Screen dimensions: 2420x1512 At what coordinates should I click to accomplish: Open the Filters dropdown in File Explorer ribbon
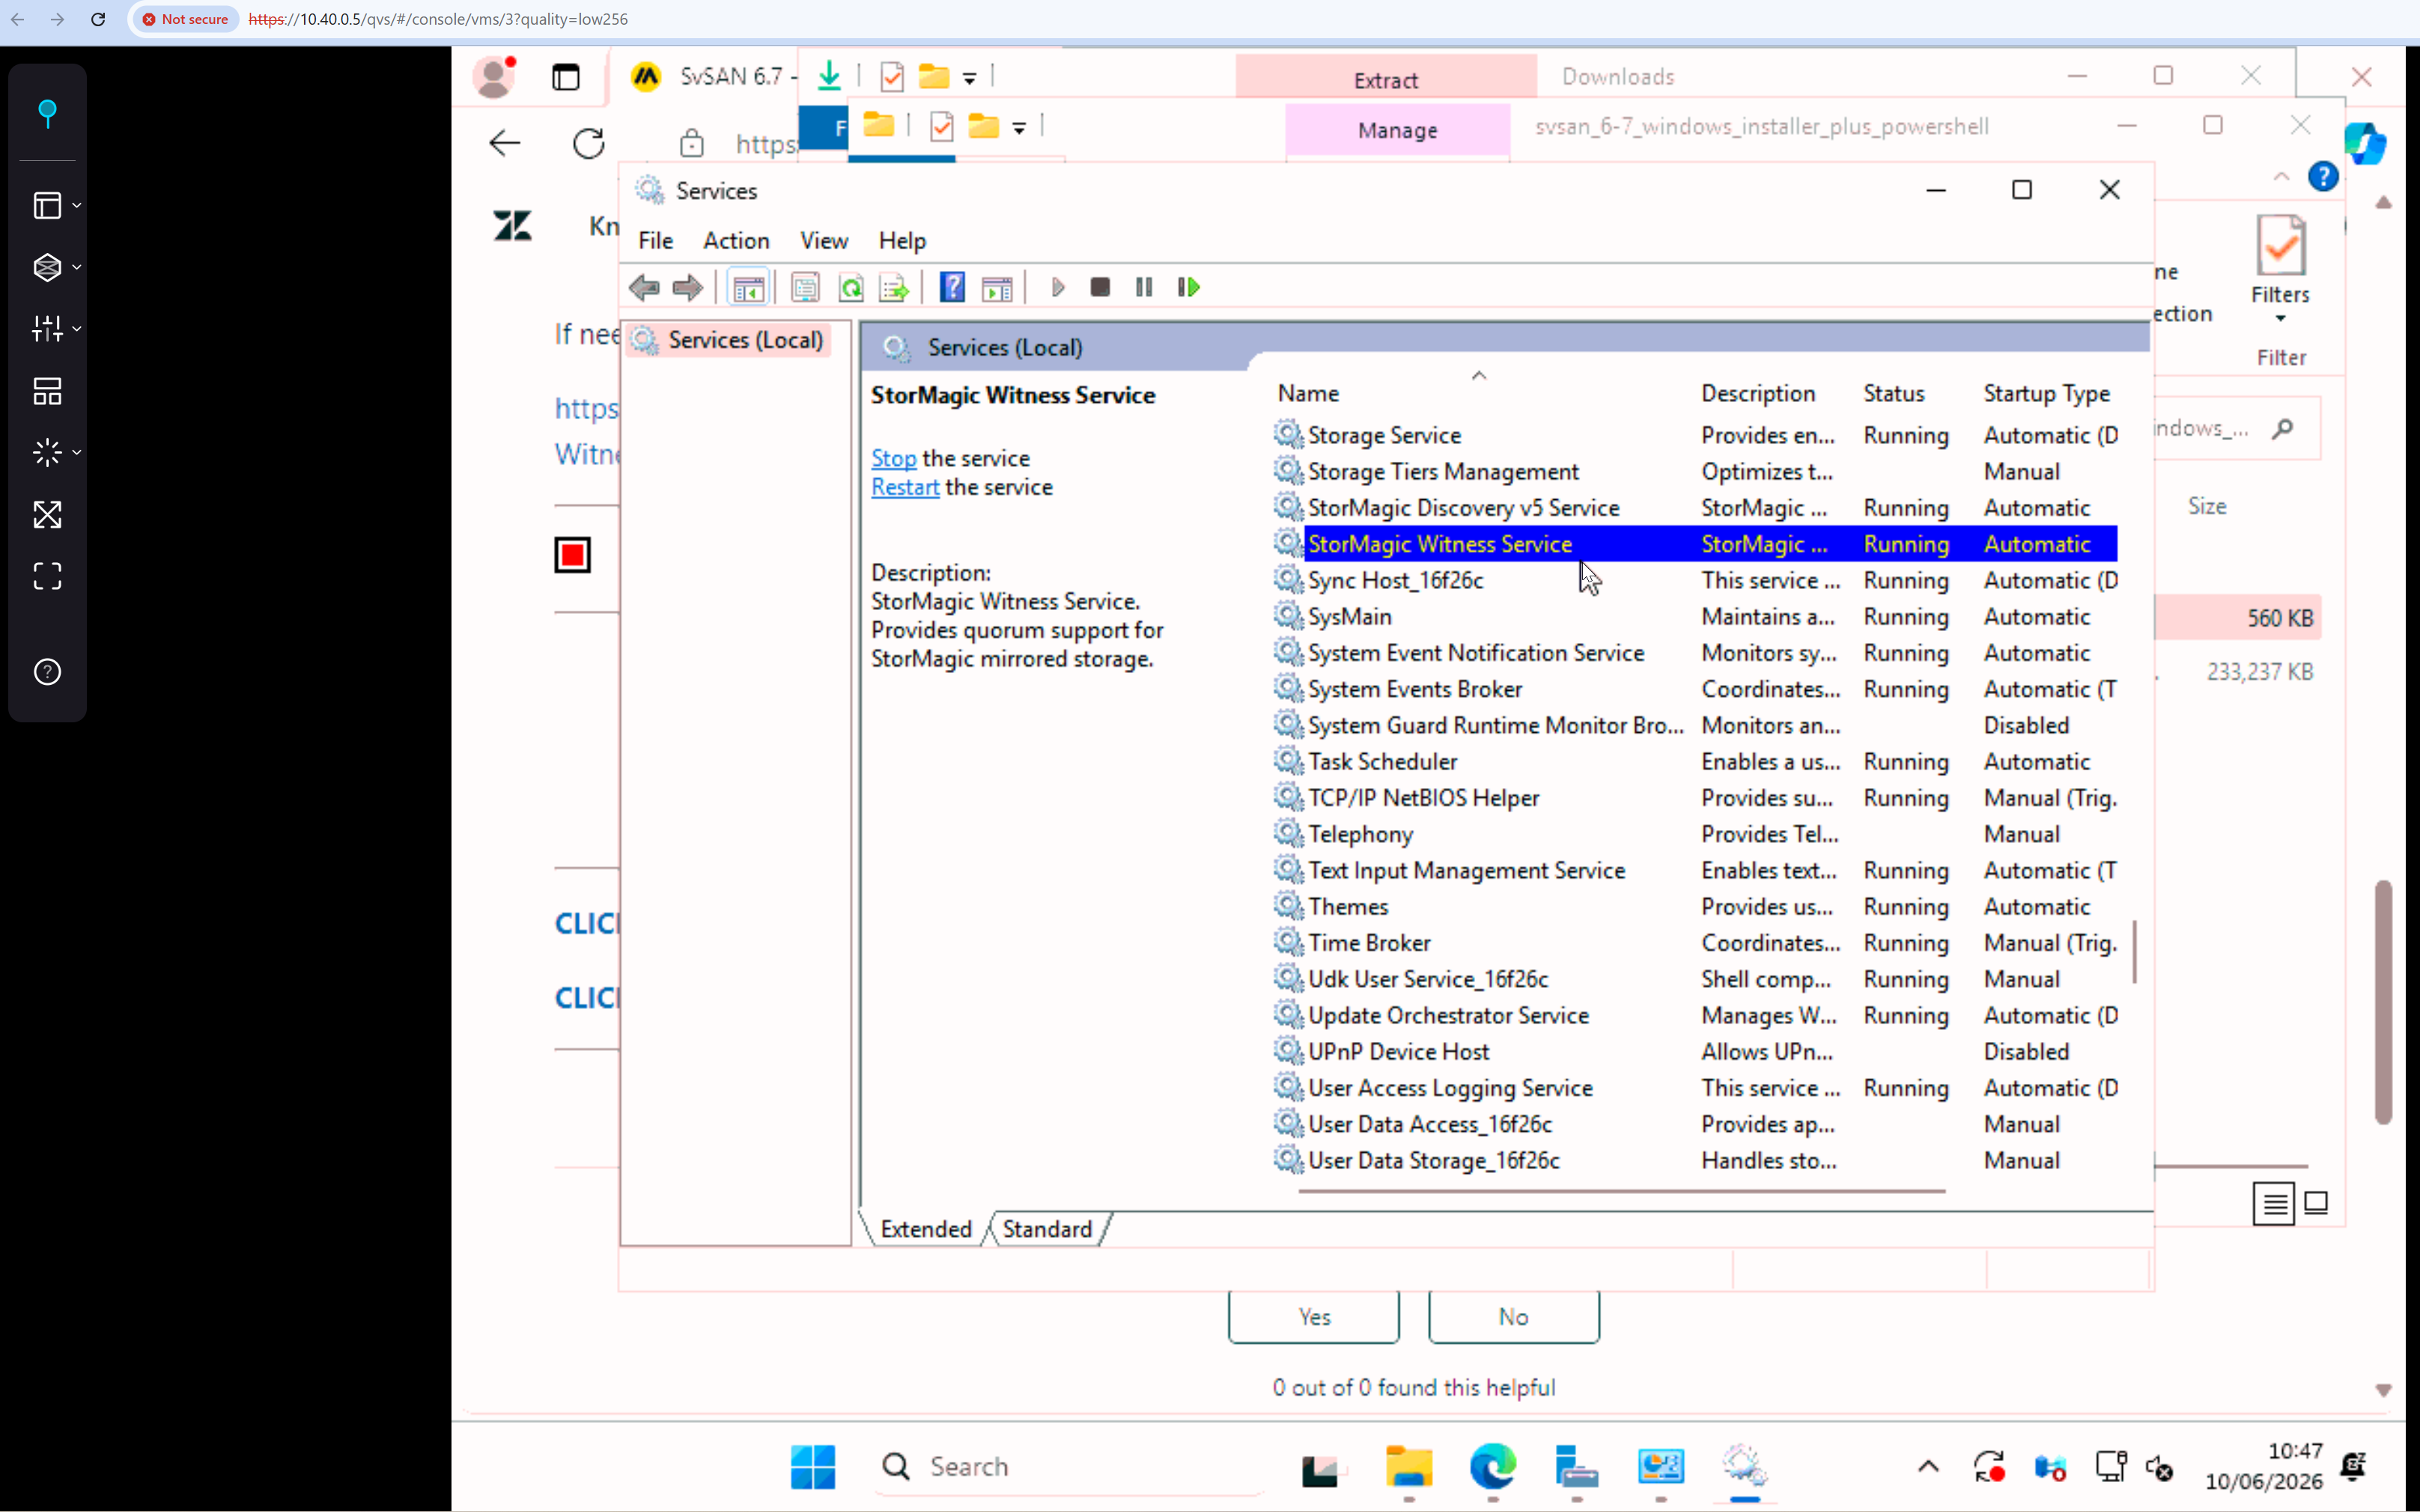pos(2280,272)
